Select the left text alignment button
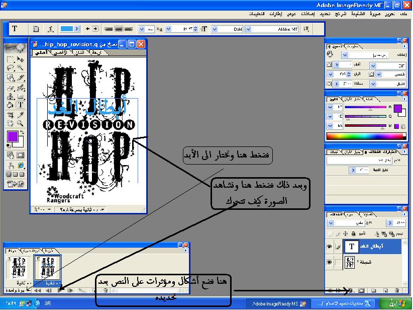Image resolution: width=413 pixels, height=310 pixels. click(109, 29)
